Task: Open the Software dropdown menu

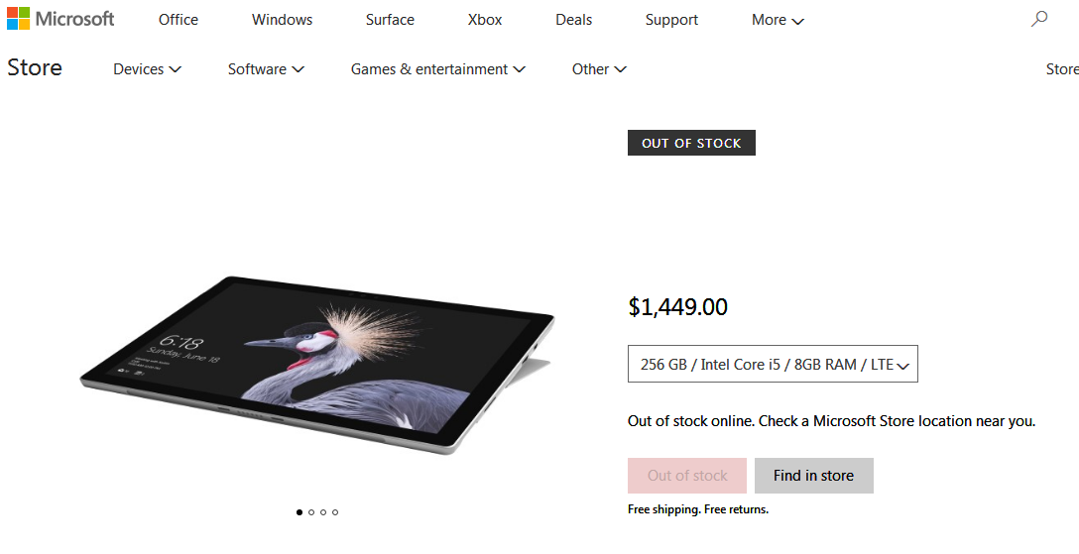Action: coord(266,68)
